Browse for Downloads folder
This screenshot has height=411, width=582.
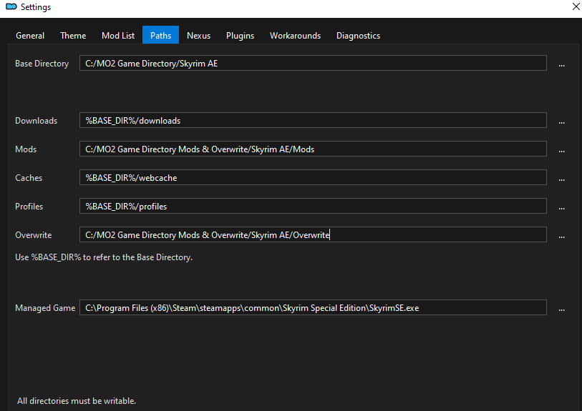pyautogui.click(x=561, y=121)
